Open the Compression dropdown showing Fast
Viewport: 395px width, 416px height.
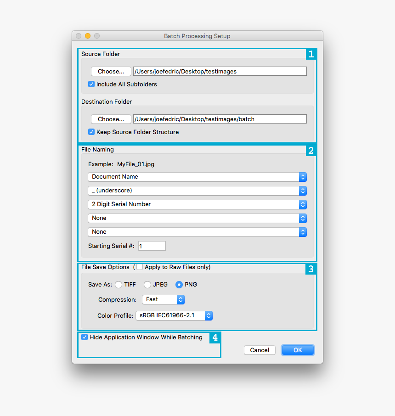(x=163, y=299)
